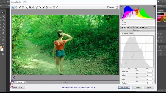The width and height of the screenshot is (166, 93).
Task: Rotate image 90 degrees counterclockwise
Action: click(x=54, y=7)
